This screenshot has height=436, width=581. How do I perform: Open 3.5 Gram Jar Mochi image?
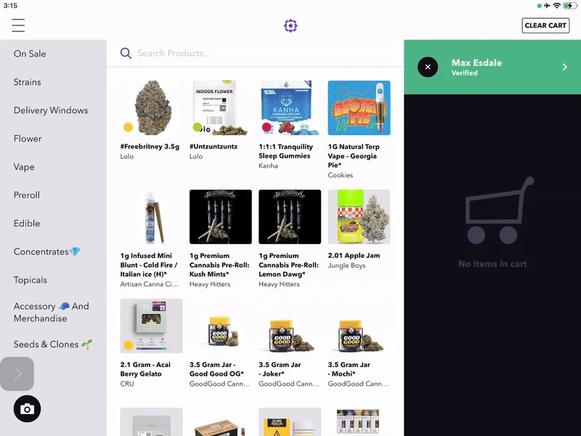[x=359, y=326]
